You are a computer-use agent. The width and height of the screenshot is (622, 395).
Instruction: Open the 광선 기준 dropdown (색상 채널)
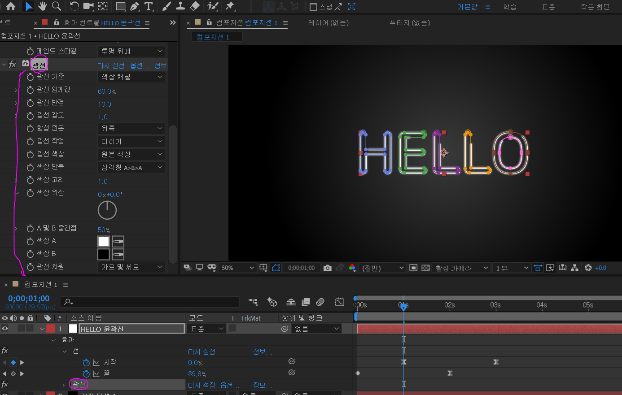click(131, 77)
